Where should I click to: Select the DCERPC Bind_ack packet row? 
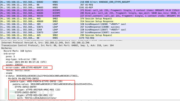(90, 13)
